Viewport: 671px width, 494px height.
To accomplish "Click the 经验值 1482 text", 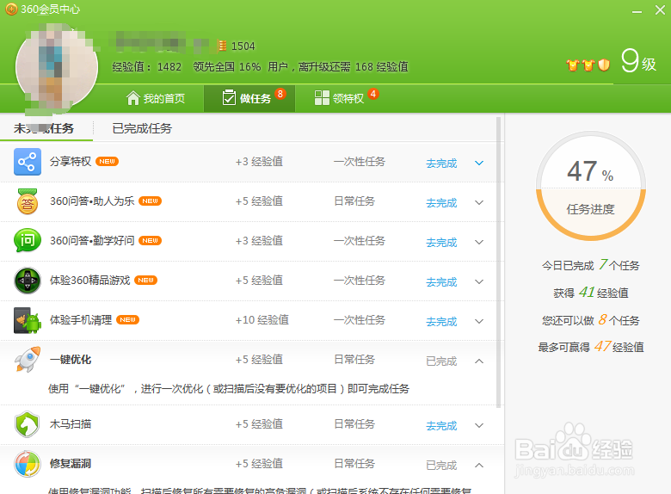I will 147,67.
